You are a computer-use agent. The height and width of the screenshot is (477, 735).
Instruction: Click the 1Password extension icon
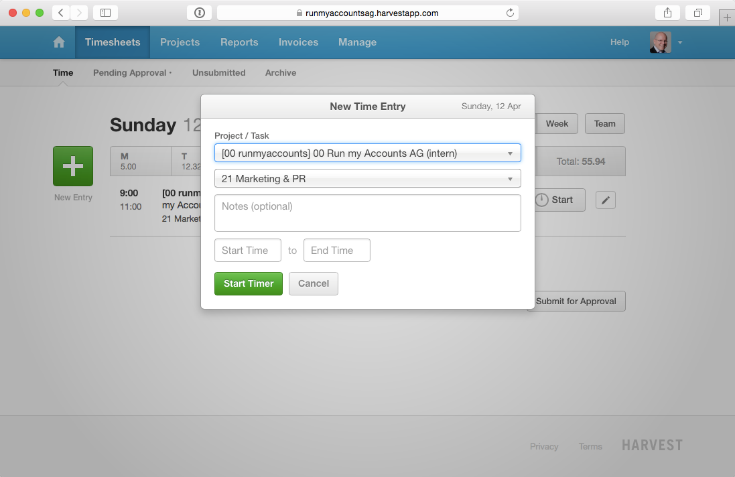pyautogui.click(x=200, y=13)
